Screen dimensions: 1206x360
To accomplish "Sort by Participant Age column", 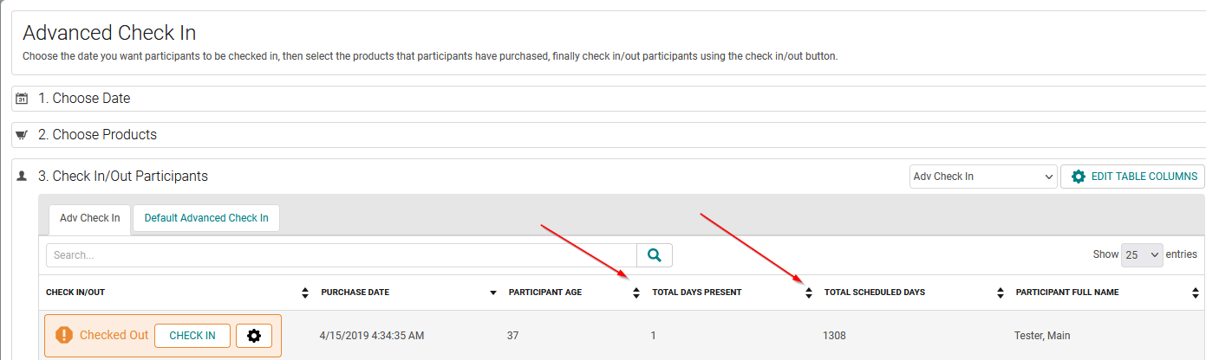I will point(636,292).
